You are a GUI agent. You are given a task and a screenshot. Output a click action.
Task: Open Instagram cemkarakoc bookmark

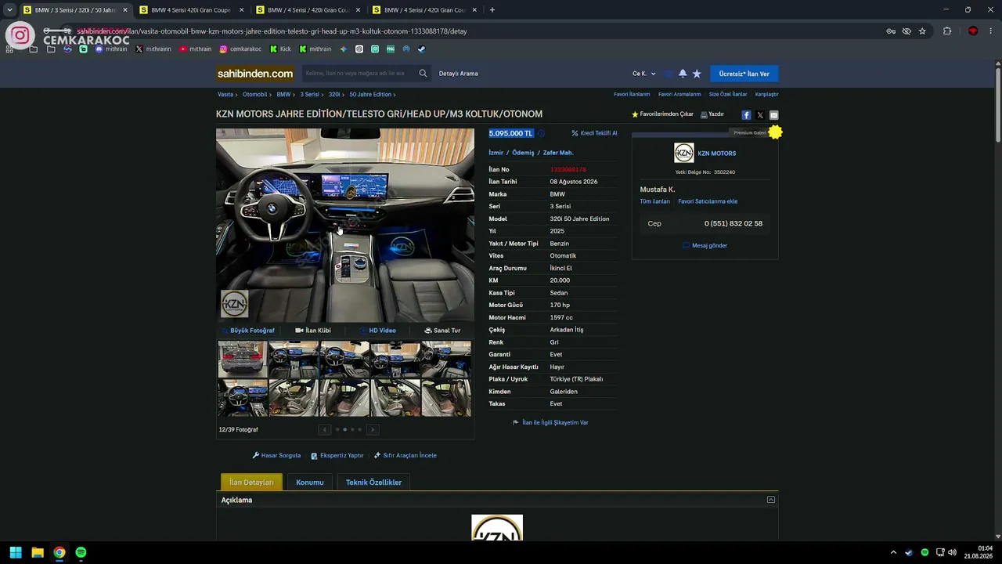click(x=241, y=49)
